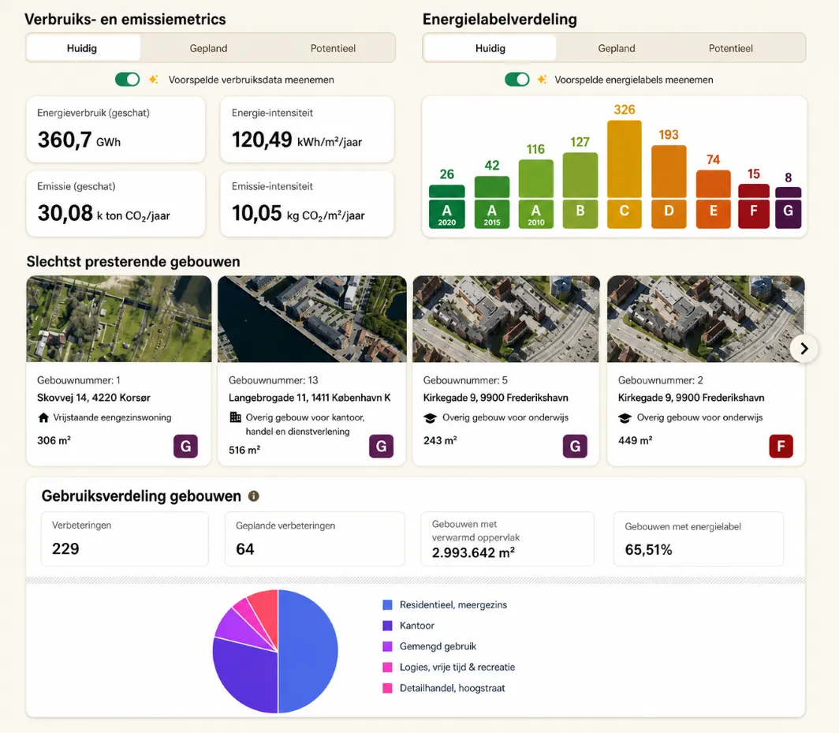Toggle Detailhandel, hoogstraat legend swatch
The image size is (839, 733).
click(387, 688)
